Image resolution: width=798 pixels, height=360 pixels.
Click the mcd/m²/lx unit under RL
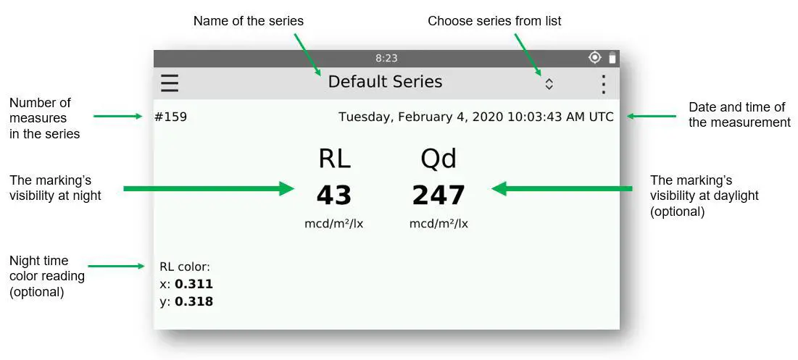tap(334, 224)
